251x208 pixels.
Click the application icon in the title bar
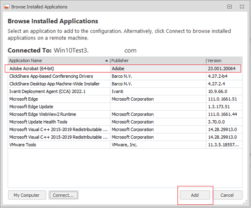[x=6, y=7]
